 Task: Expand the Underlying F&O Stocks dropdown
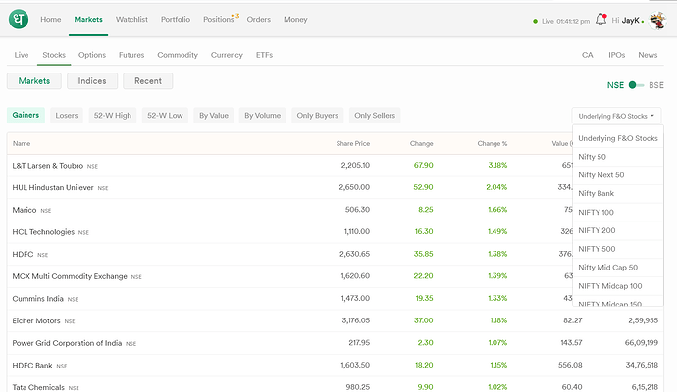pyautogui.click(x=616, y=116)
